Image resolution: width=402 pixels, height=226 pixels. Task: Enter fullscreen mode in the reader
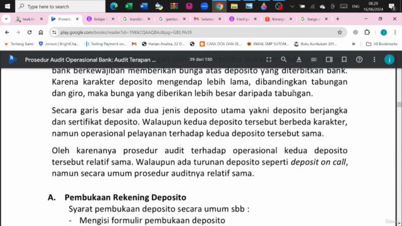point(269,60)
